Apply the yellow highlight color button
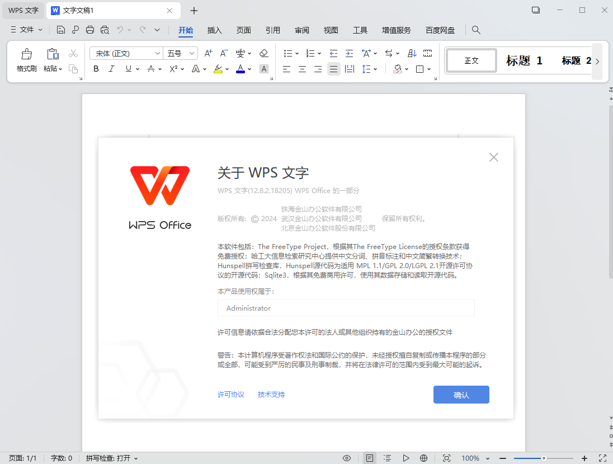 (x=218, y=69)
